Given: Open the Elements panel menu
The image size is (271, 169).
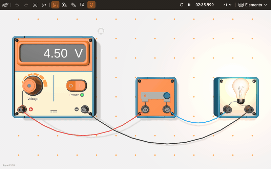Looking at the screenshot, I should [253, 5].
